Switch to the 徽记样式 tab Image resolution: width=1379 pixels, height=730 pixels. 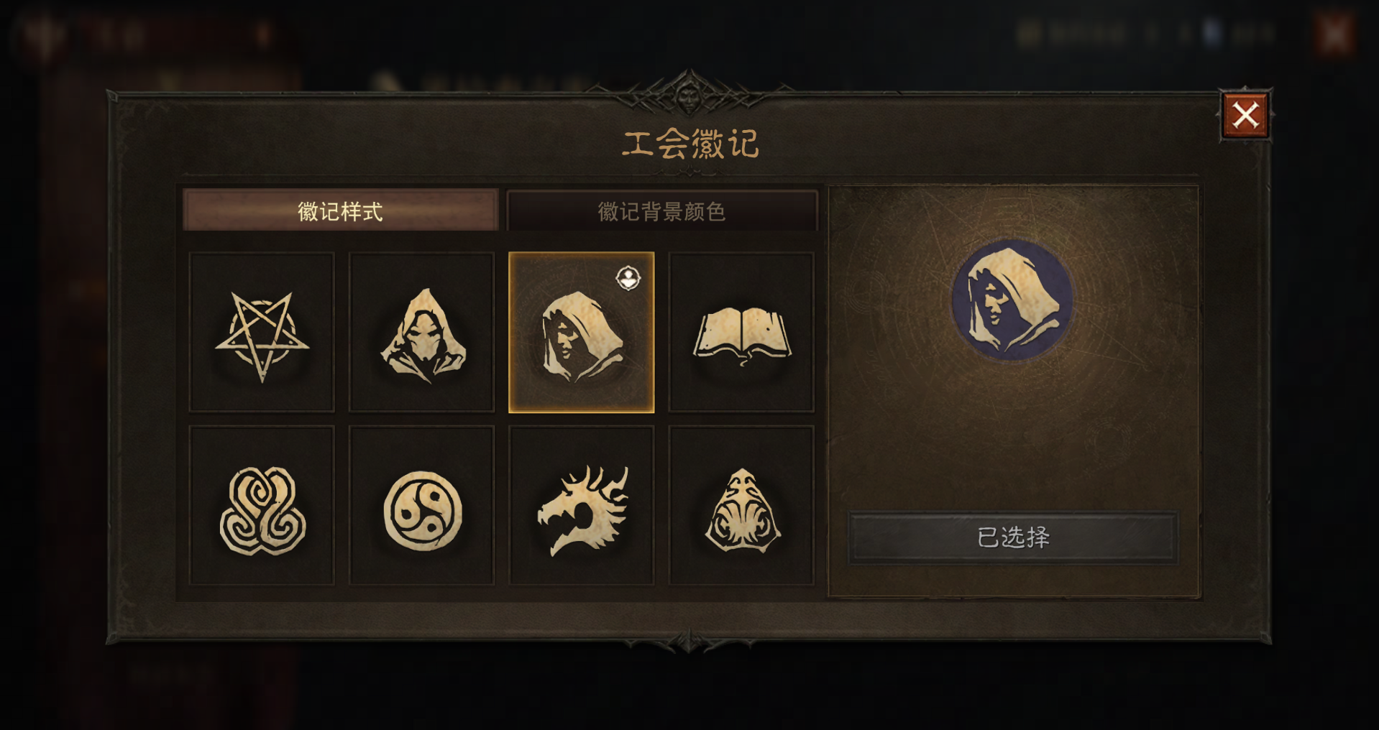tap(340, 211)
